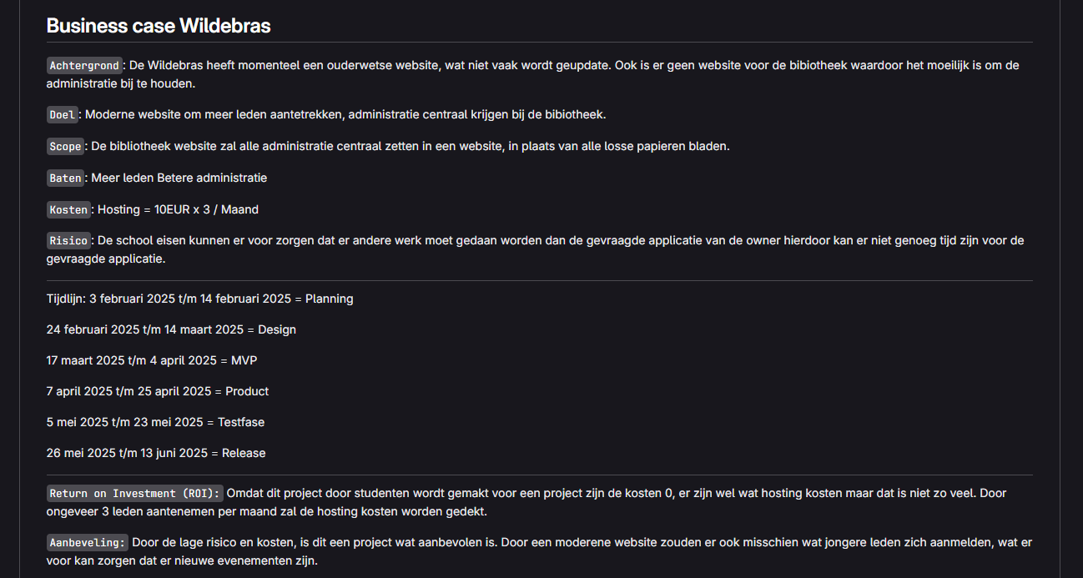Click the Baten label
This screenshot has width=1083, height=578.
(65, 178)
